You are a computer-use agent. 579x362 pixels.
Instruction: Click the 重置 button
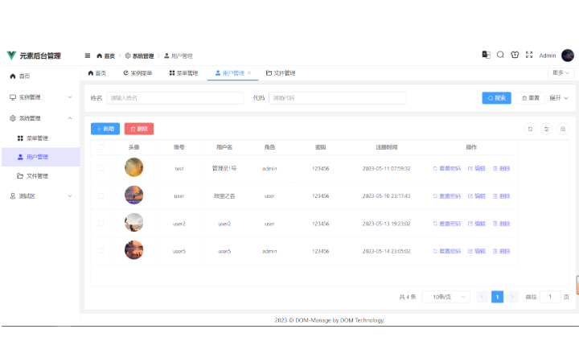[x=530, y=98]
